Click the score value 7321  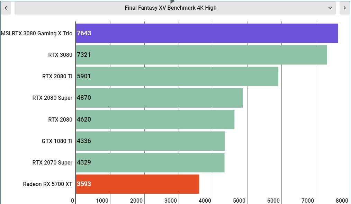coord(84,55)
